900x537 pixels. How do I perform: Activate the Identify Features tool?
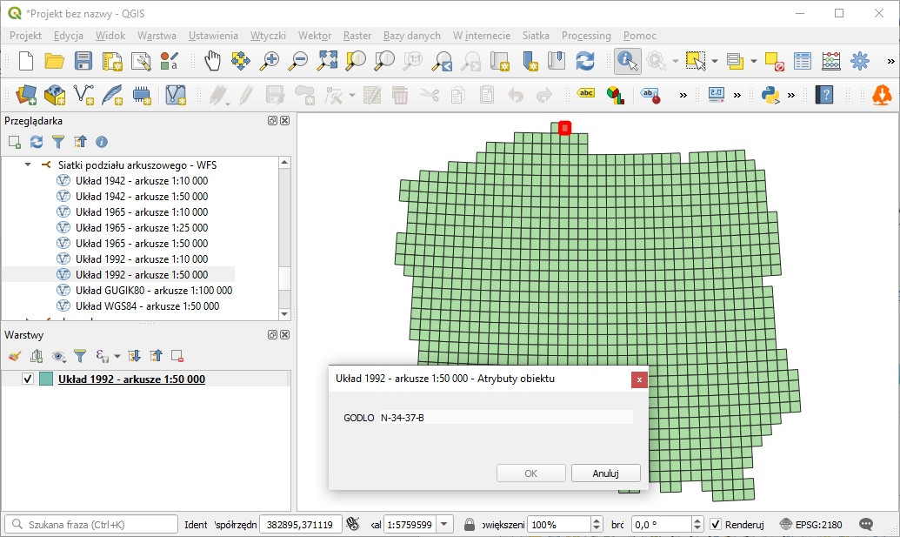click(x=627, y=61)
